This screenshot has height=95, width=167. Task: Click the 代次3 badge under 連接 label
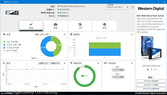tap(118, 77)
